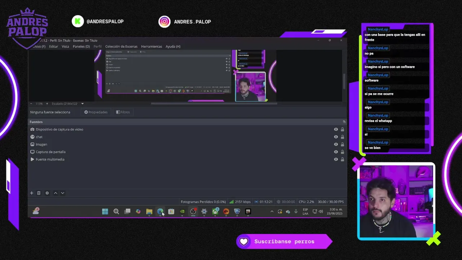Click the microphone icon in the system tray
The width and height of the screenshot is (462, 260).
point(296,212)
